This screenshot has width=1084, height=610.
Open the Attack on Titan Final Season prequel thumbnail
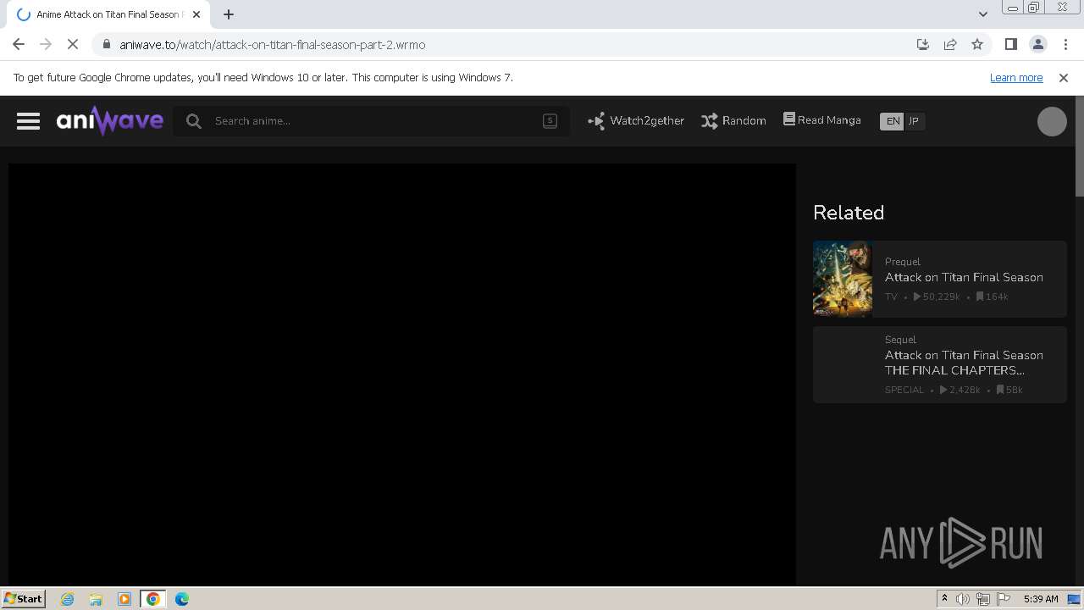tap(843, 279)
